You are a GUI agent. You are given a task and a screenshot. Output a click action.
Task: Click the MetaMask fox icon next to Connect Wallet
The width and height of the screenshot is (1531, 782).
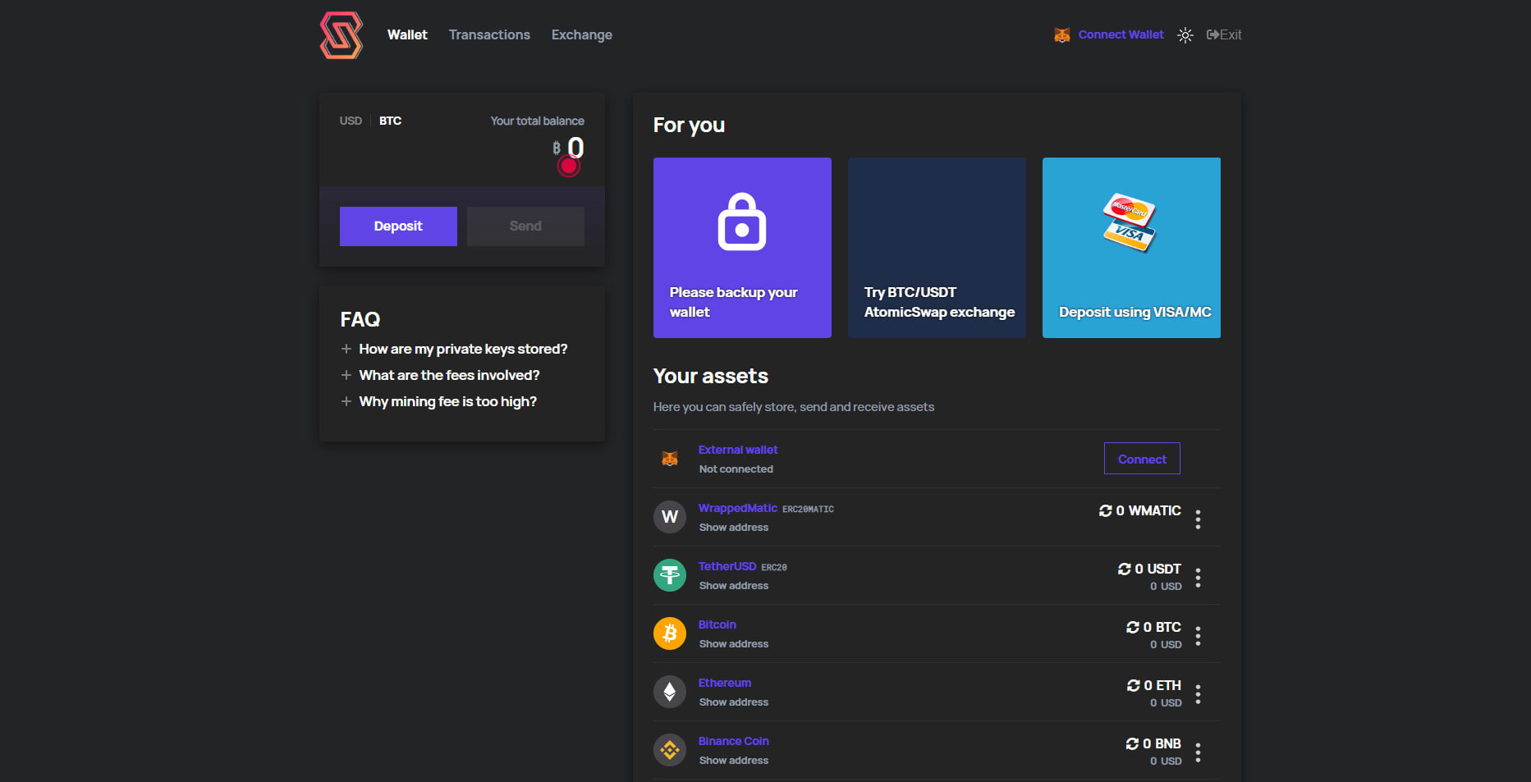pos(1062,34)
